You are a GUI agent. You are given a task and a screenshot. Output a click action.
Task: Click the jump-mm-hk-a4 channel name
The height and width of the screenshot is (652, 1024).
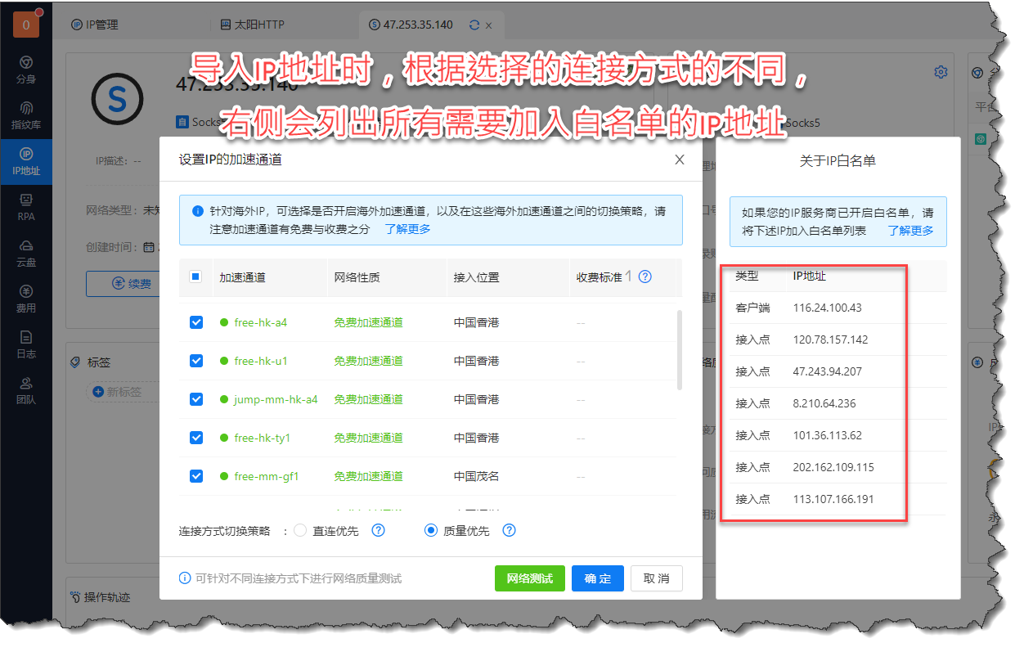[276, 399]
